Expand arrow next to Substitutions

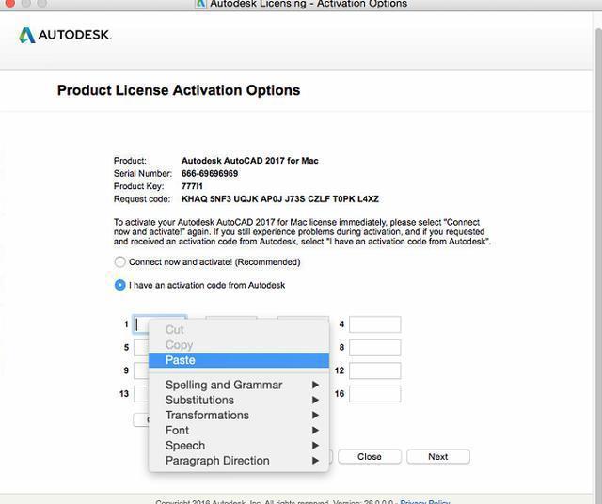tap(315, 400)
